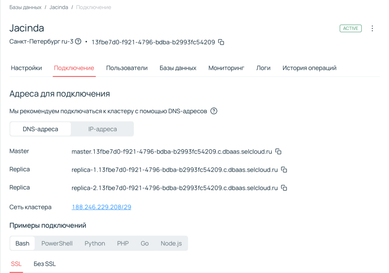Open the three-dot actions menu

click(372, 28)
